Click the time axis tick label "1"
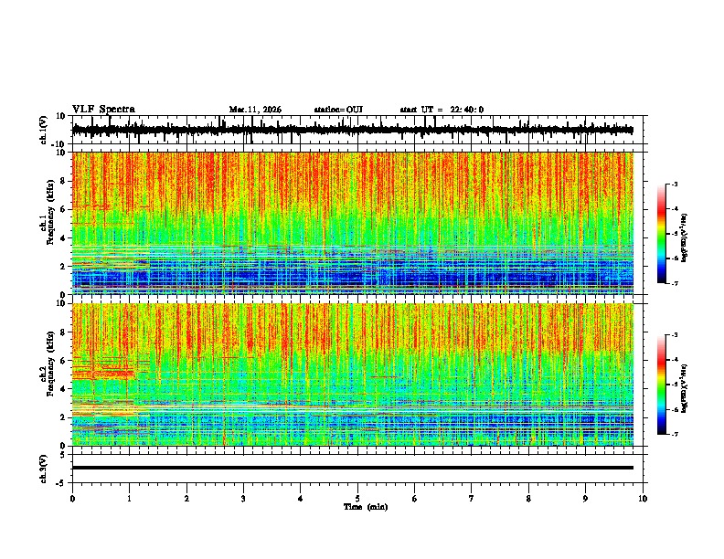Image resolution: width=724 pixels, height=559 pixels. tap(129, 499)
